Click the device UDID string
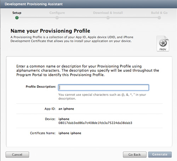 [x=95, y=123]
